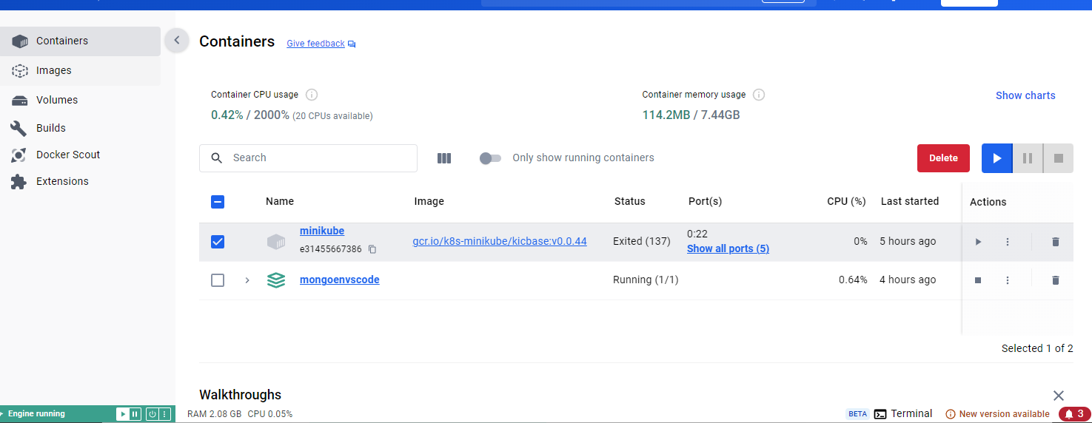The image size is (1092, 423).
Task: Open the minikube container link
Action: click(322, 231)
